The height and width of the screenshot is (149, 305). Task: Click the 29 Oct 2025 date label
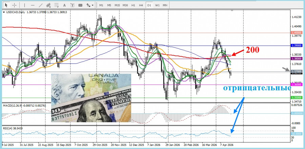click(x=100, y=145)
